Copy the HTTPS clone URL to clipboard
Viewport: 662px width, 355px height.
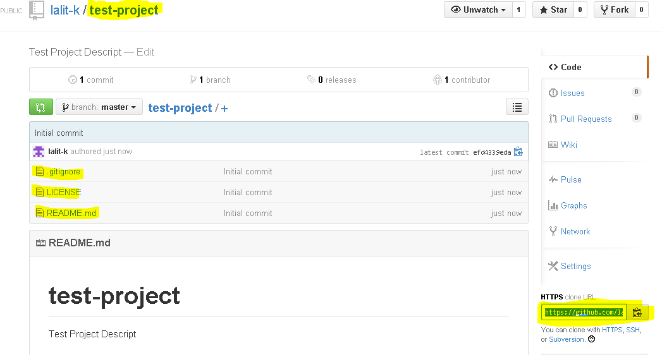click(637, 312)
